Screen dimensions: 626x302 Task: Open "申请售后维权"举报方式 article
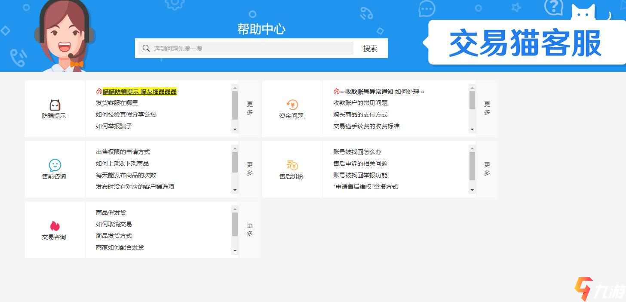click(x=365, y=187)
